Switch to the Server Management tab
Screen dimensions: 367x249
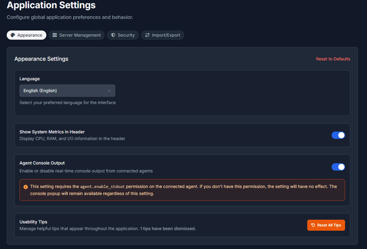pyautogui.click(x=77, y=35)
